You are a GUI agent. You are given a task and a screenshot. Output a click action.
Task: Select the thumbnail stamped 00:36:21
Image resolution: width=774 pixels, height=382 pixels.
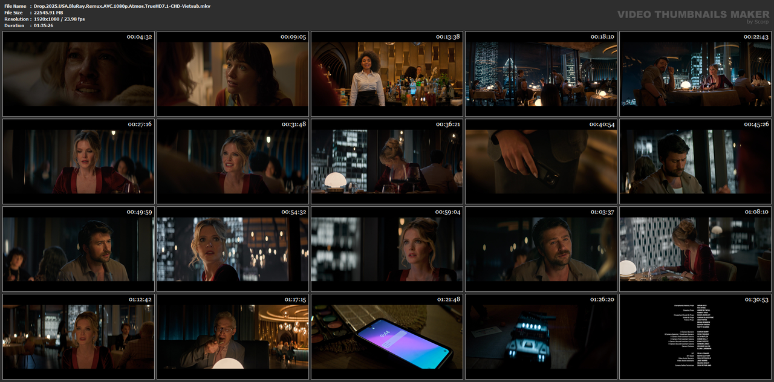point(387,161)
